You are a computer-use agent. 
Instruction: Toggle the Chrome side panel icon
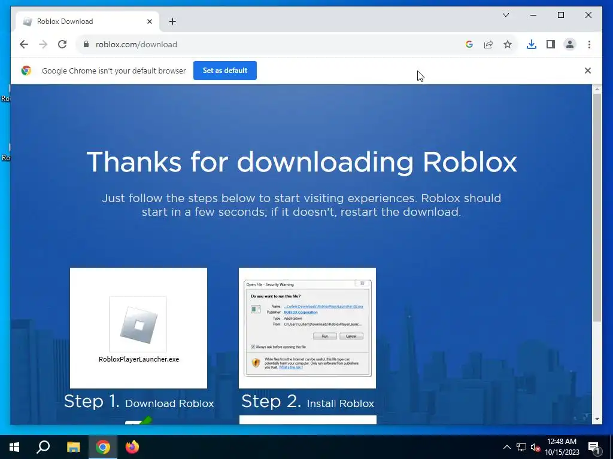coord(551,44)
